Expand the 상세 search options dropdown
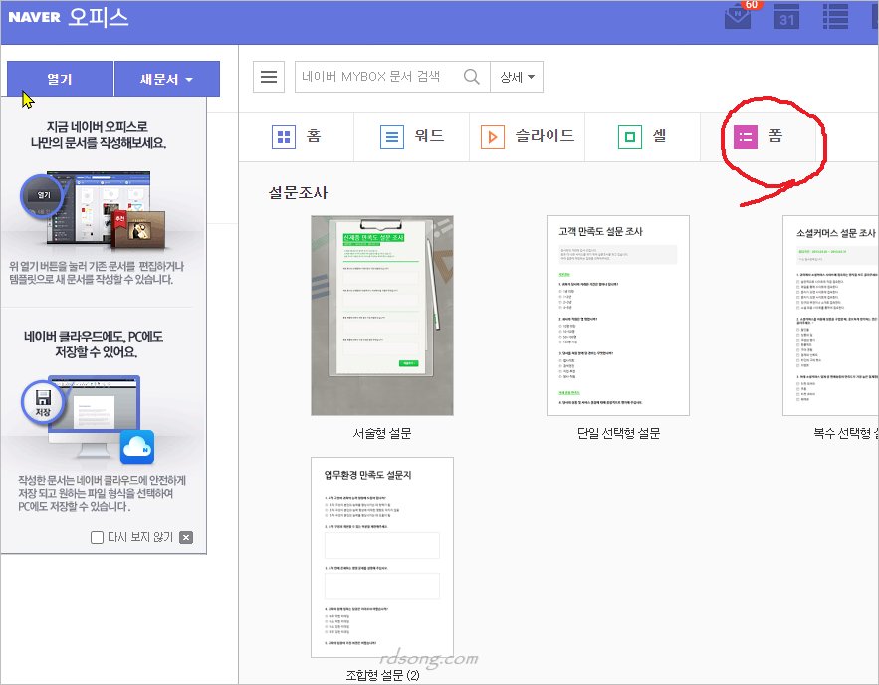 [517, 77]
